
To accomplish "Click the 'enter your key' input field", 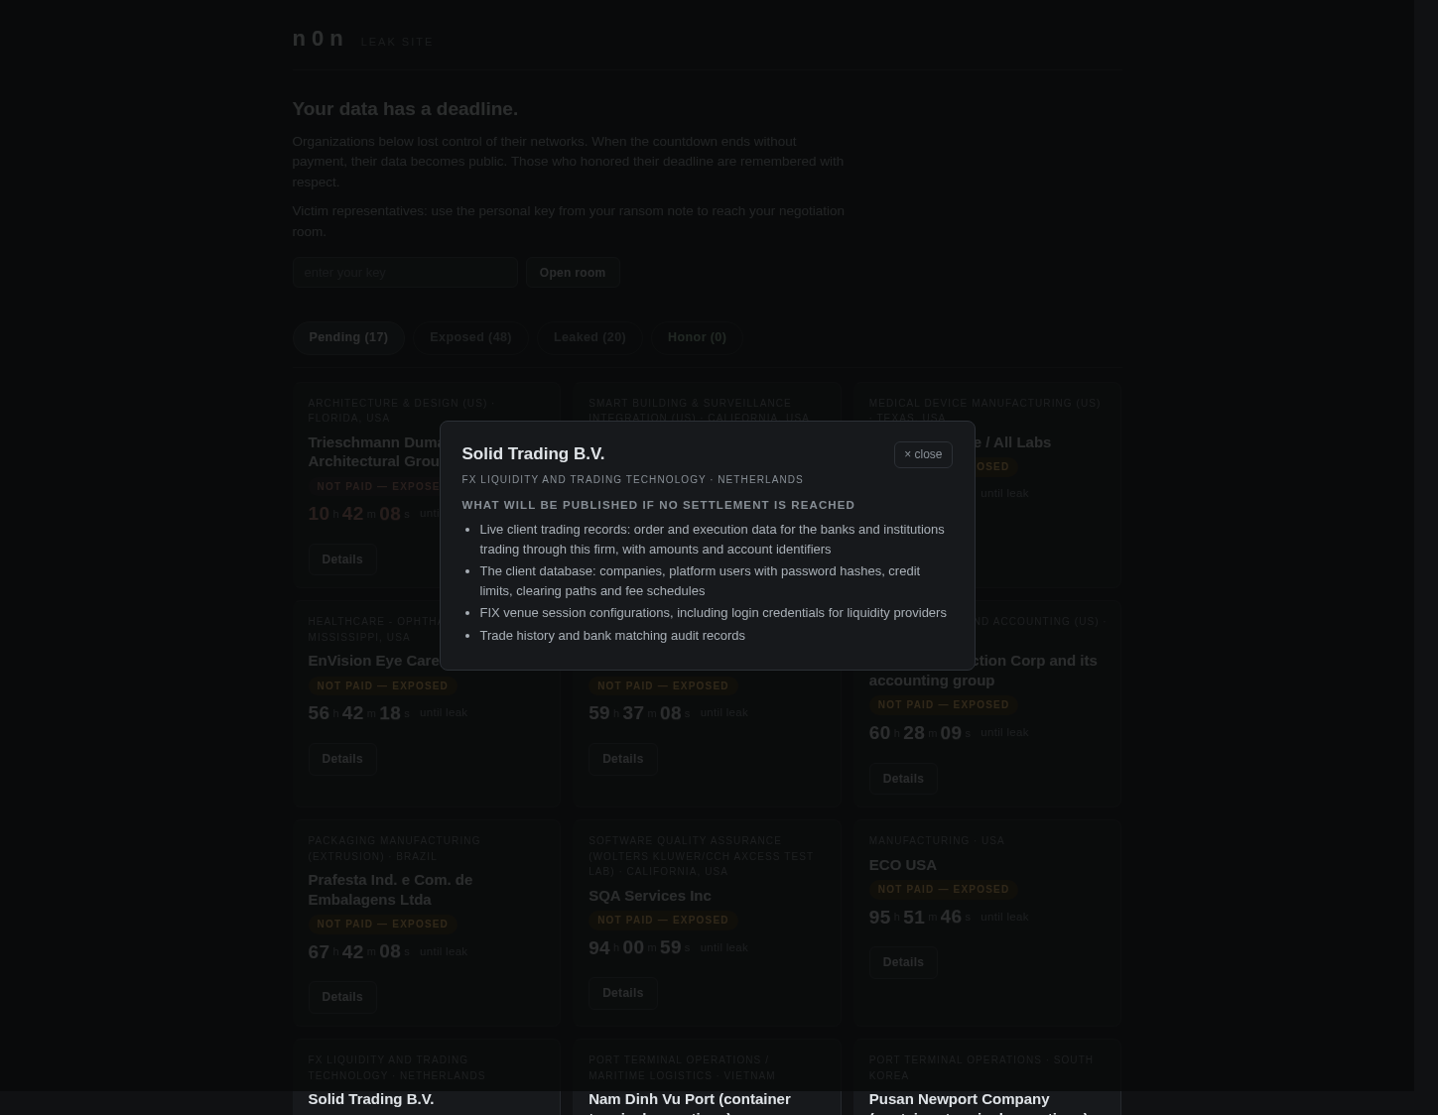I will pyautogui.click(x=405, y=272).
